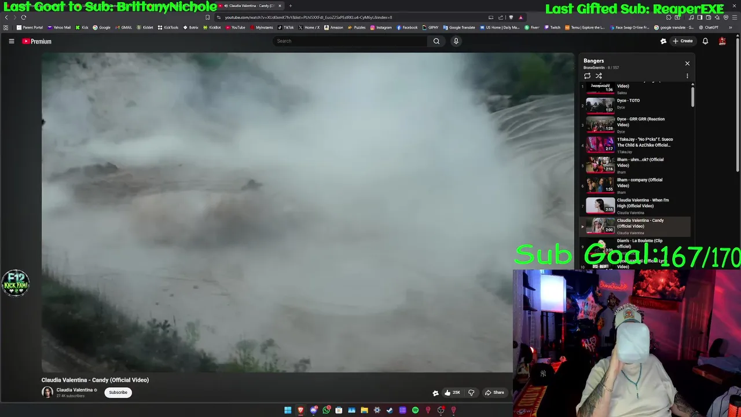Open the GIPHY bookmark
This screenshot has height=417, width=741.
pyautogui.click(x=430, y=27)
